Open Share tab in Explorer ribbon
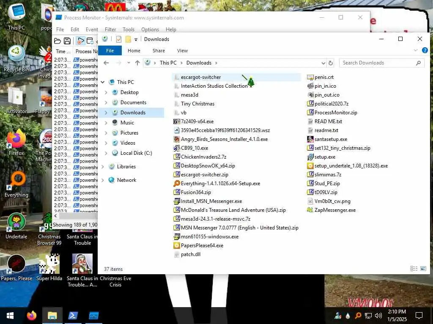Screen dimensions: 433x324 (159, 51)
